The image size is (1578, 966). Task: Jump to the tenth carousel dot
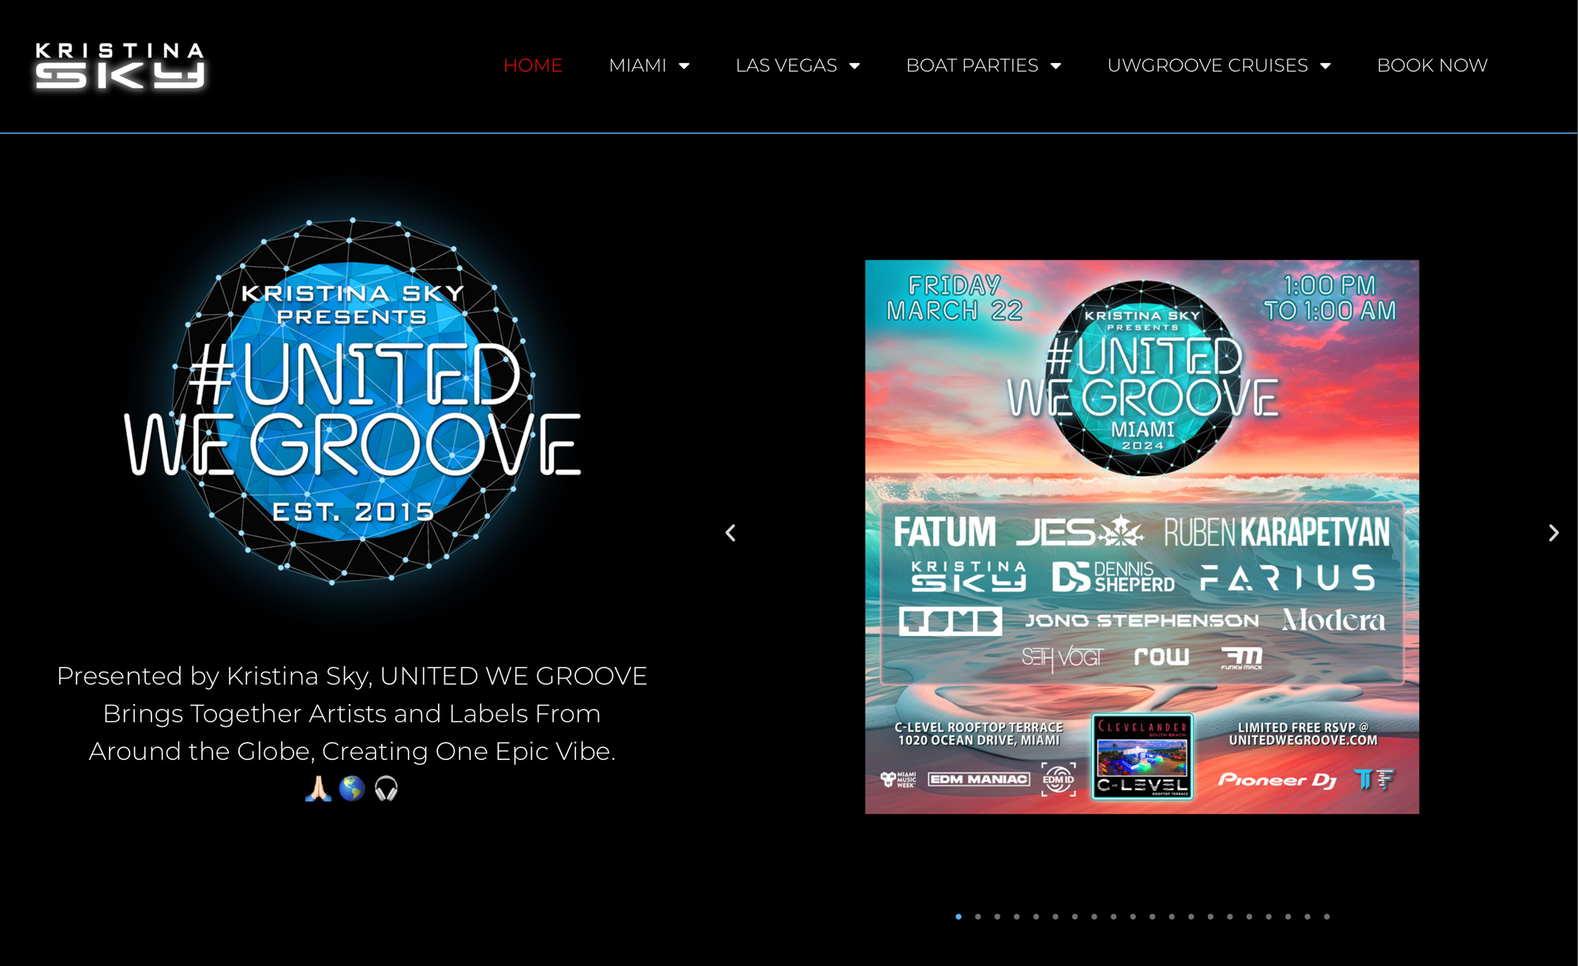pyautogui.click(x=1133, y=916)
